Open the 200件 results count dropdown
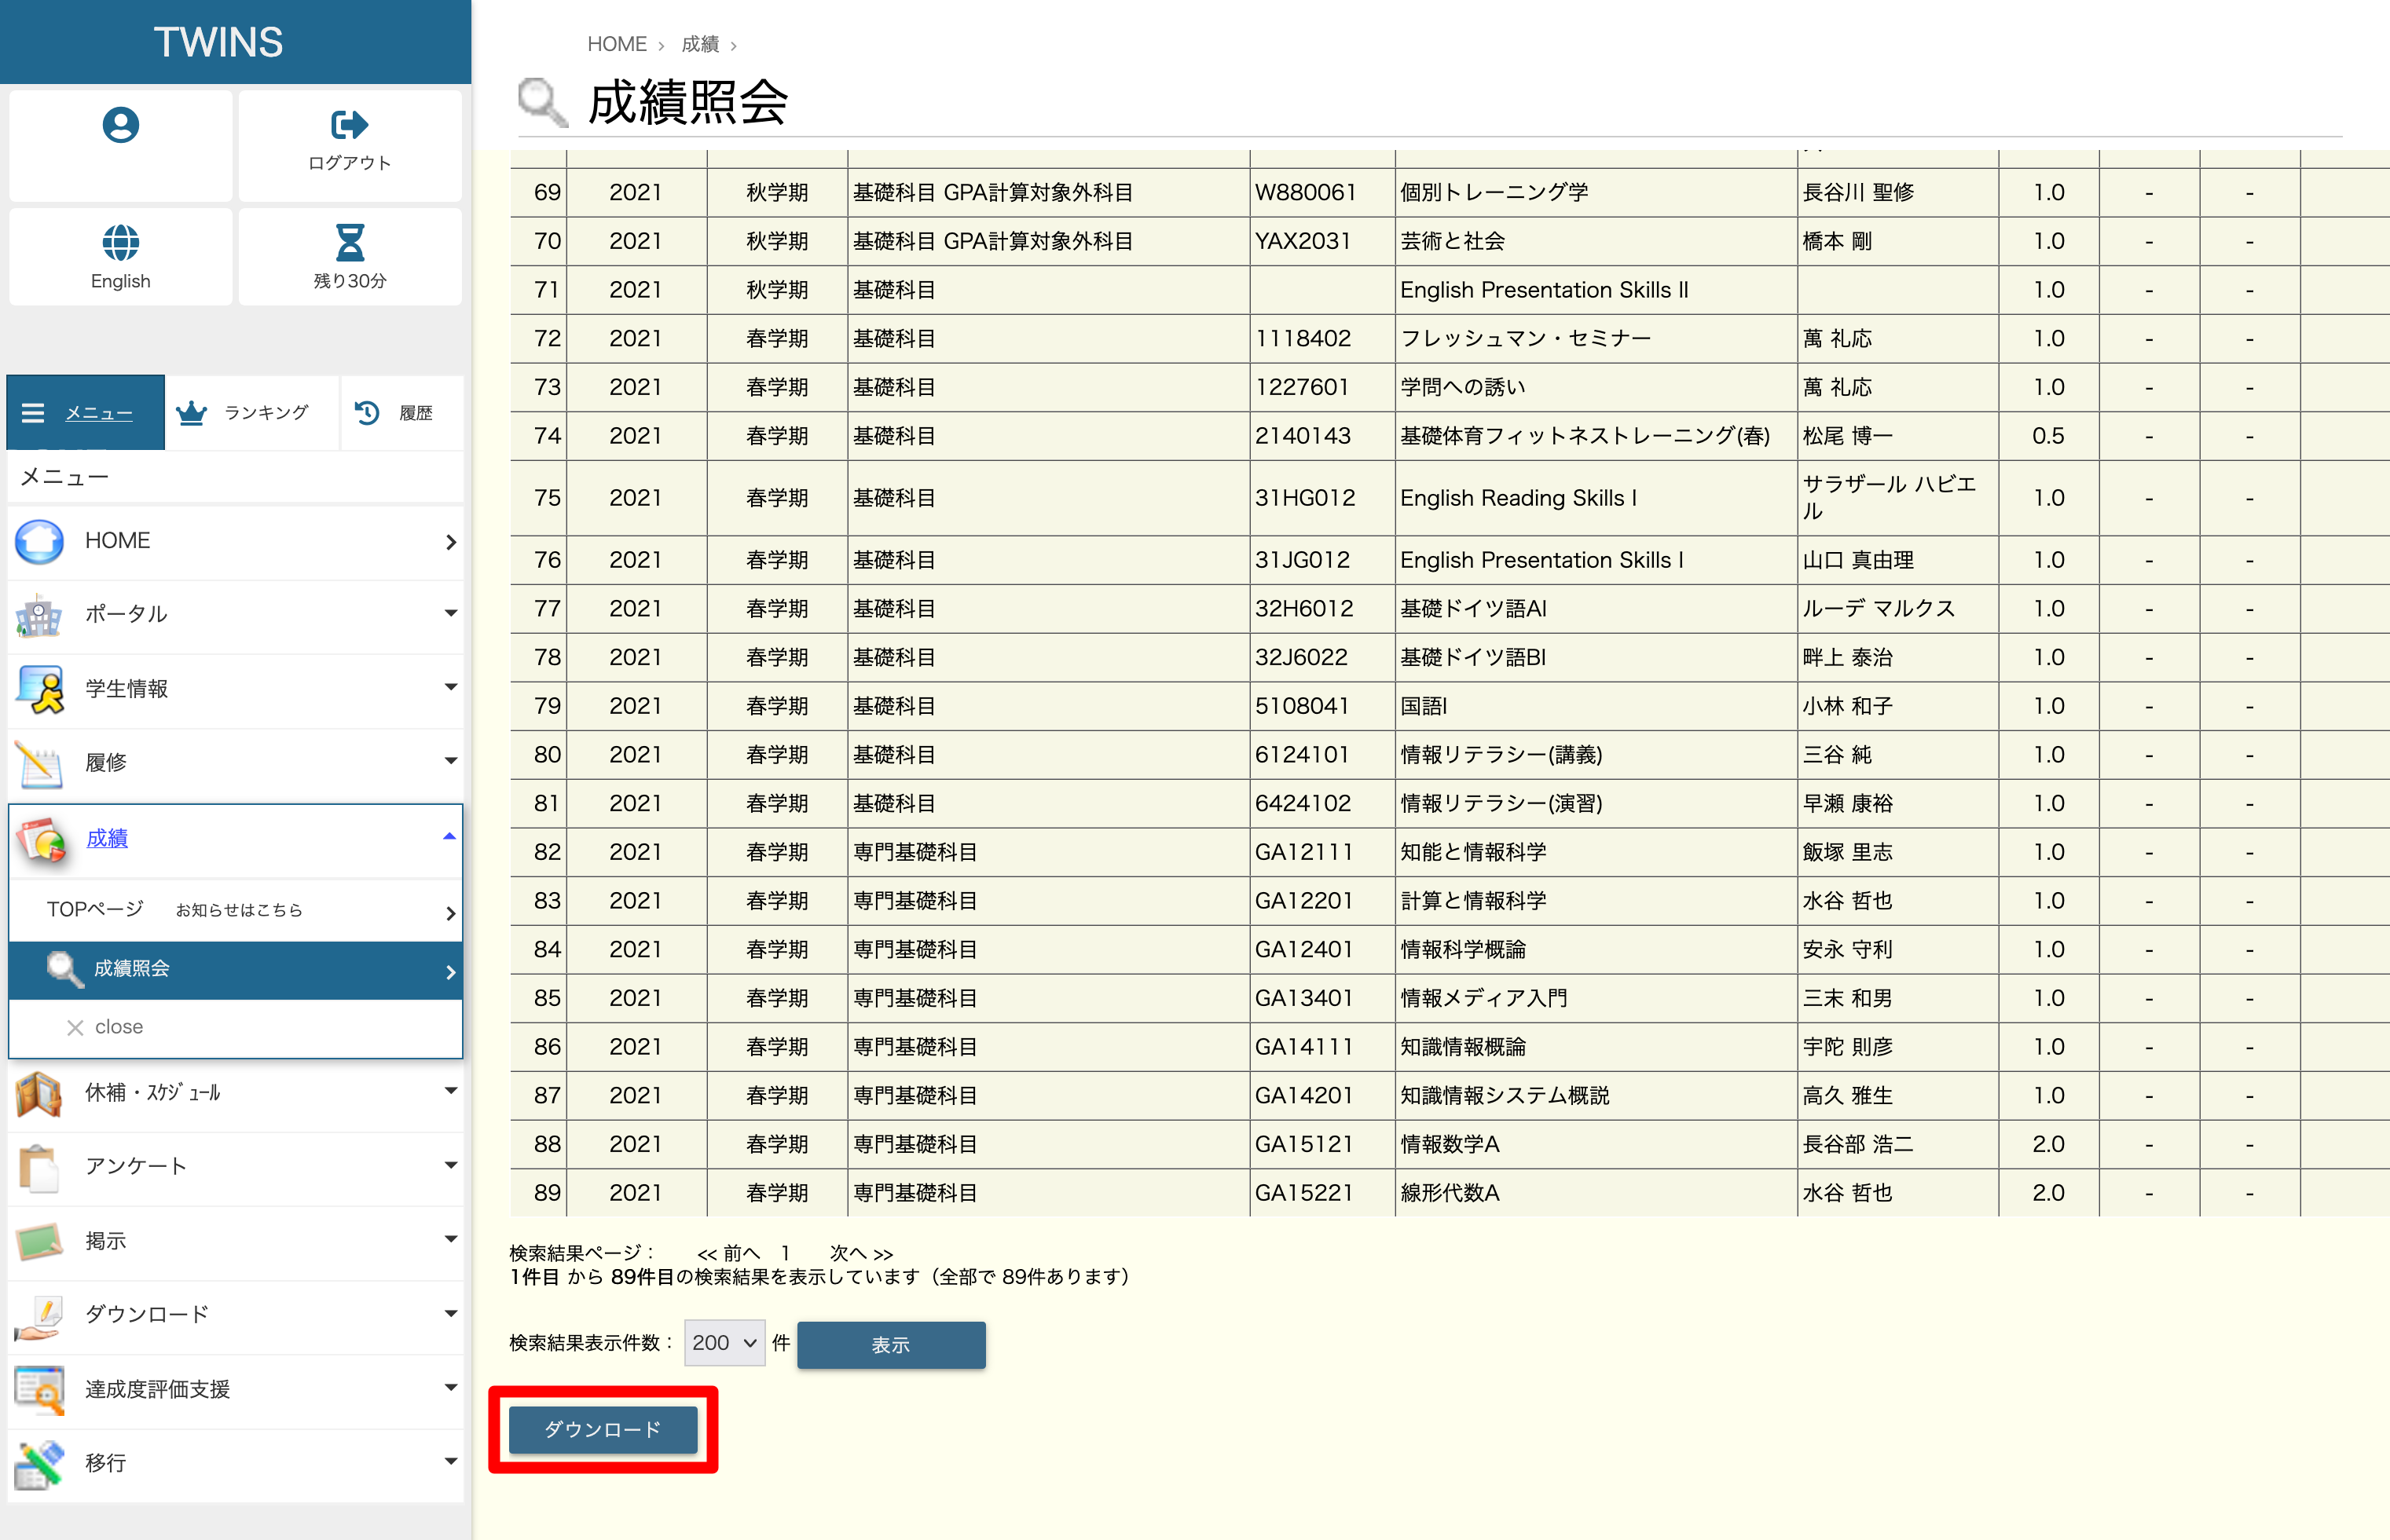 [x=724, y=1343]
